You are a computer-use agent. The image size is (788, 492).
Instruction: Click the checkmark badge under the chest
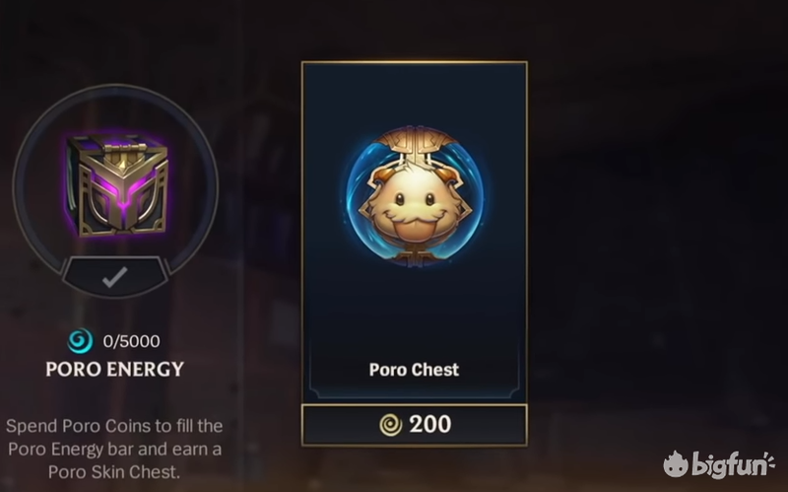115,277
